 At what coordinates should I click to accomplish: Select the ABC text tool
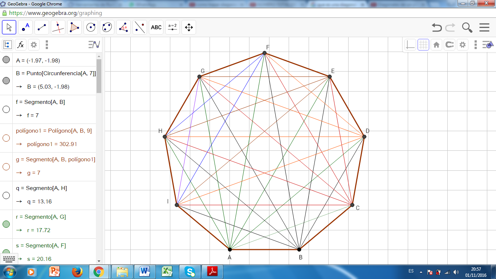156,27
